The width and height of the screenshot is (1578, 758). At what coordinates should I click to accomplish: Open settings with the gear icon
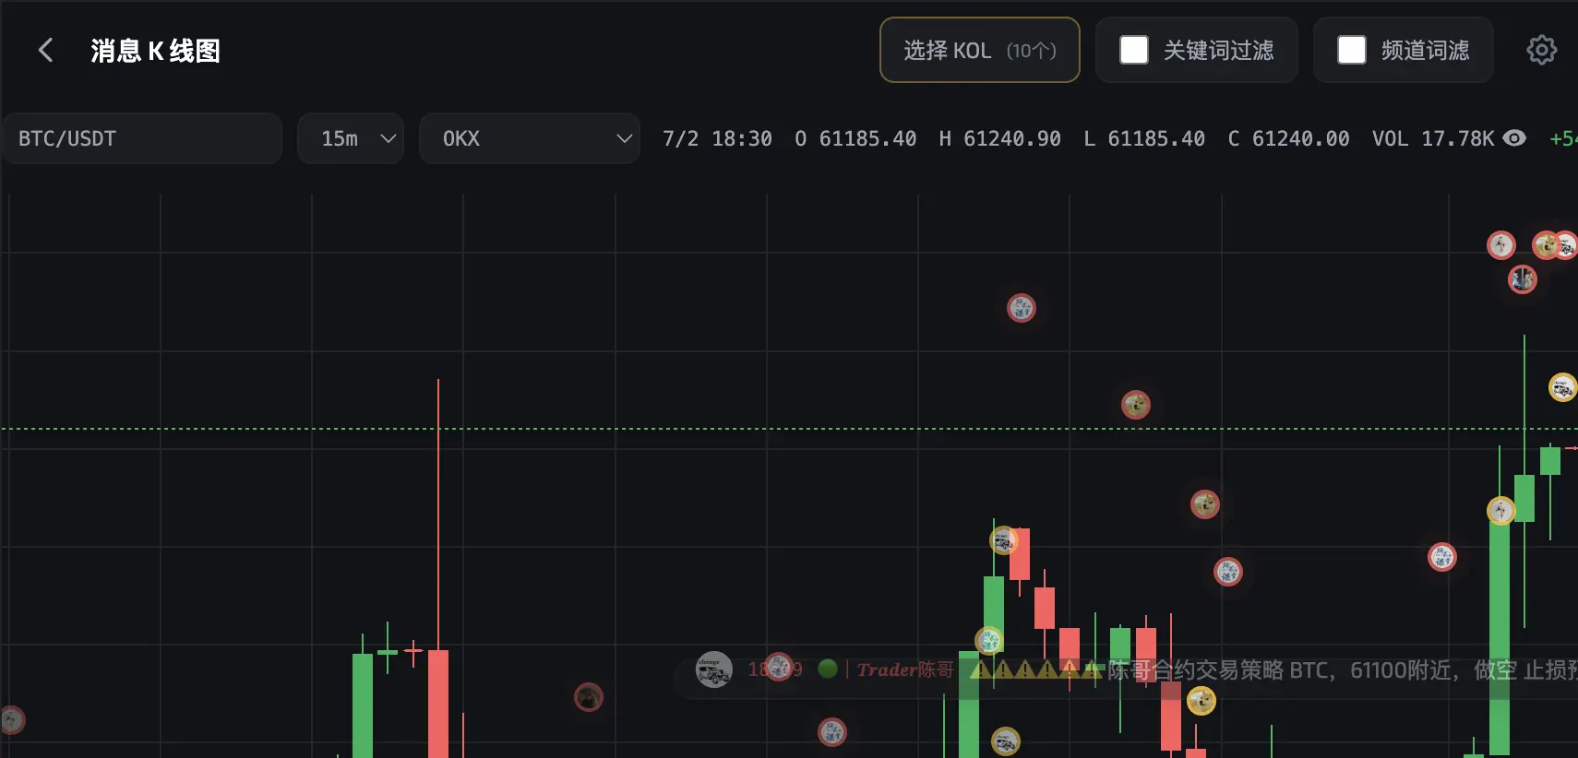(x=1541, y=50)
